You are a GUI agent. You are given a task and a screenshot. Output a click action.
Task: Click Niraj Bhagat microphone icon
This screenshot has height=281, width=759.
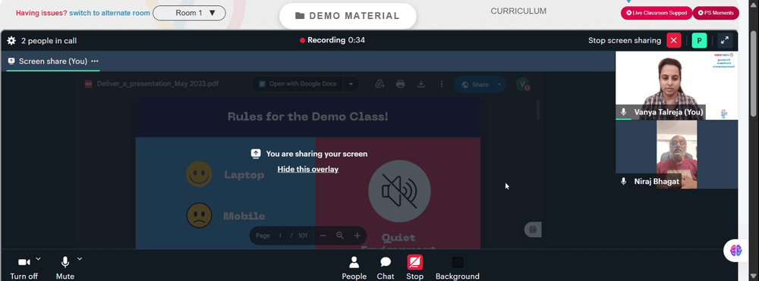coord(623,182)
